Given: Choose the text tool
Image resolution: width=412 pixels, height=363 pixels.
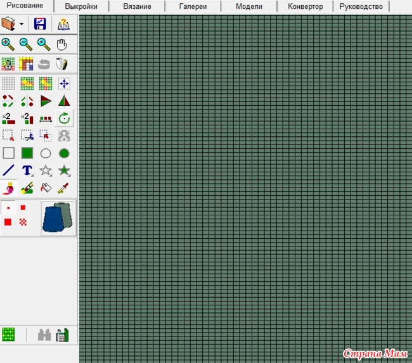Looking at the screenshot, I should tap(27, 170).
